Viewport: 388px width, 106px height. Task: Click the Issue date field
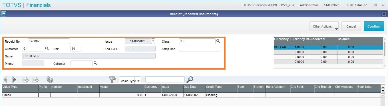[138, 41]
